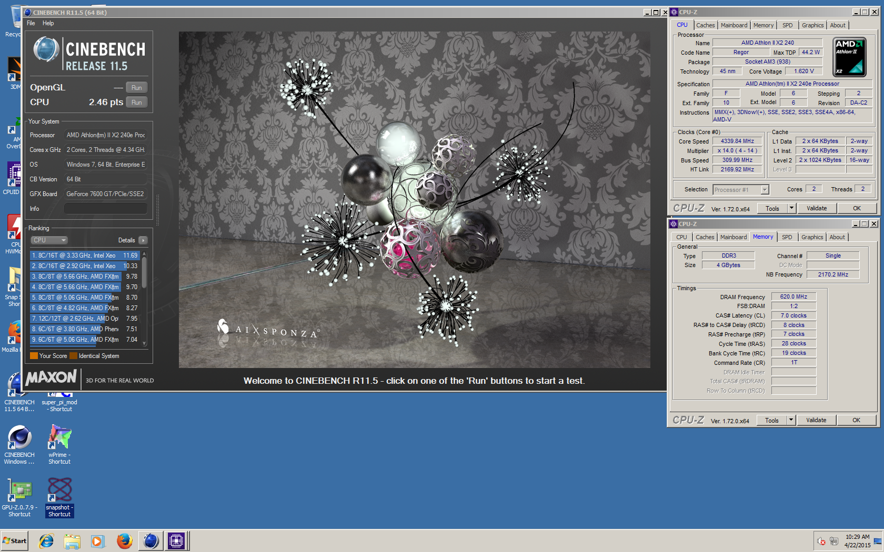Click the AMD Athlon II processor logo
Image resolution: width=884 pixels, height=552 pixels.
click(x=849, y=57)
